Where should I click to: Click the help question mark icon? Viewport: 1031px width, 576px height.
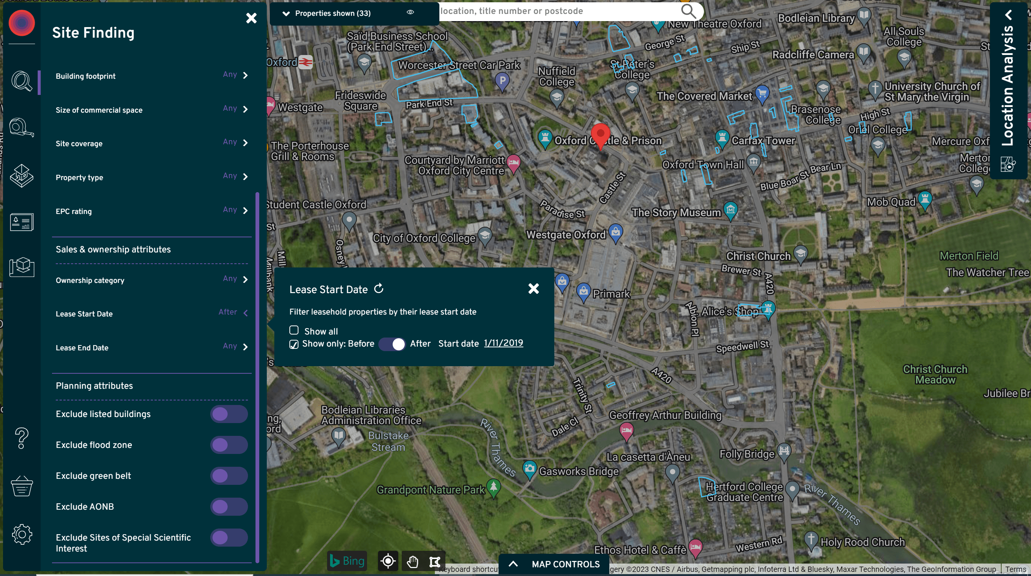pos(21,438)
